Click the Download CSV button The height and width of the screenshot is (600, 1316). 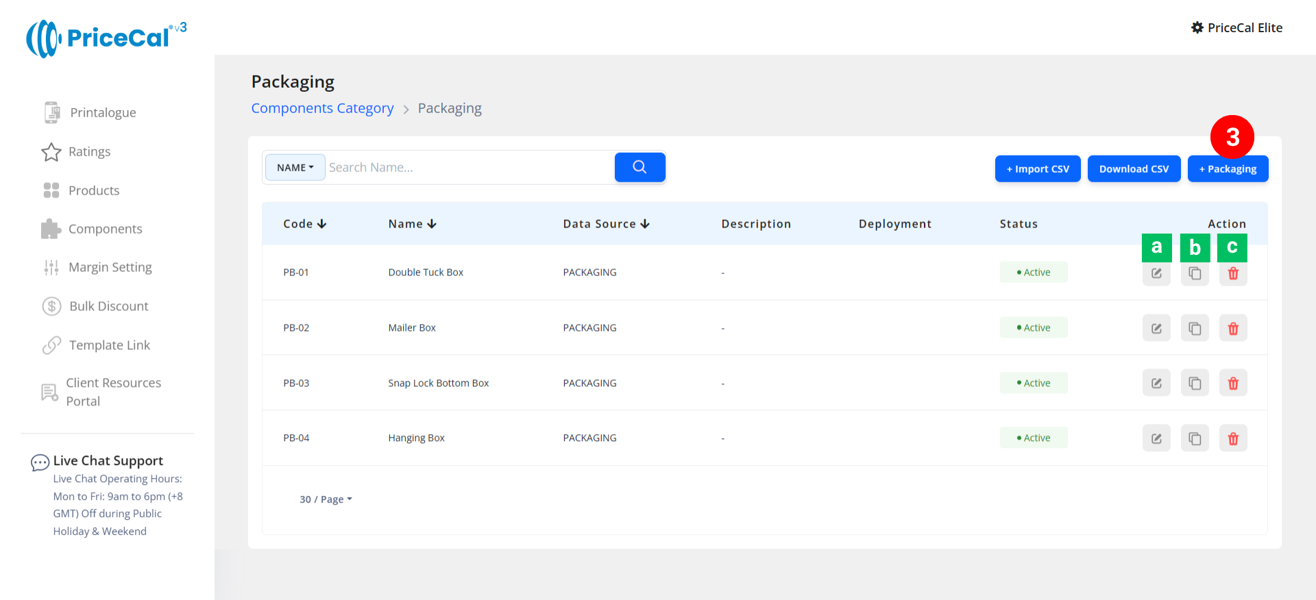pyautogui.click(x=1134, y=169)
